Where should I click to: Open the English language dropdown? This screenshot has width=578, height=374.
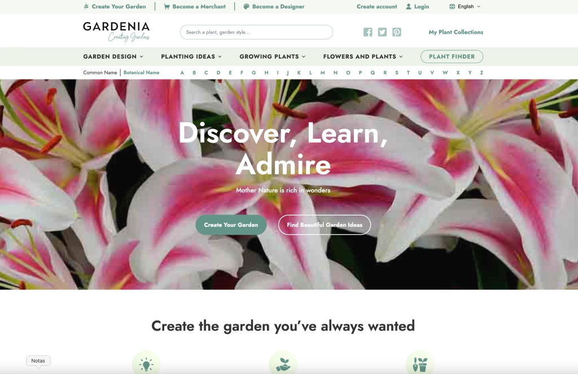tap(465, 7)
